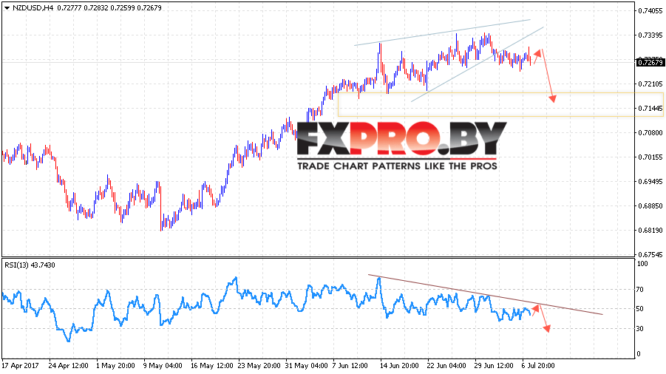666x374 pixels.
Task: Click the 0.67545 price axis label
Action: (x=650, y=255)
